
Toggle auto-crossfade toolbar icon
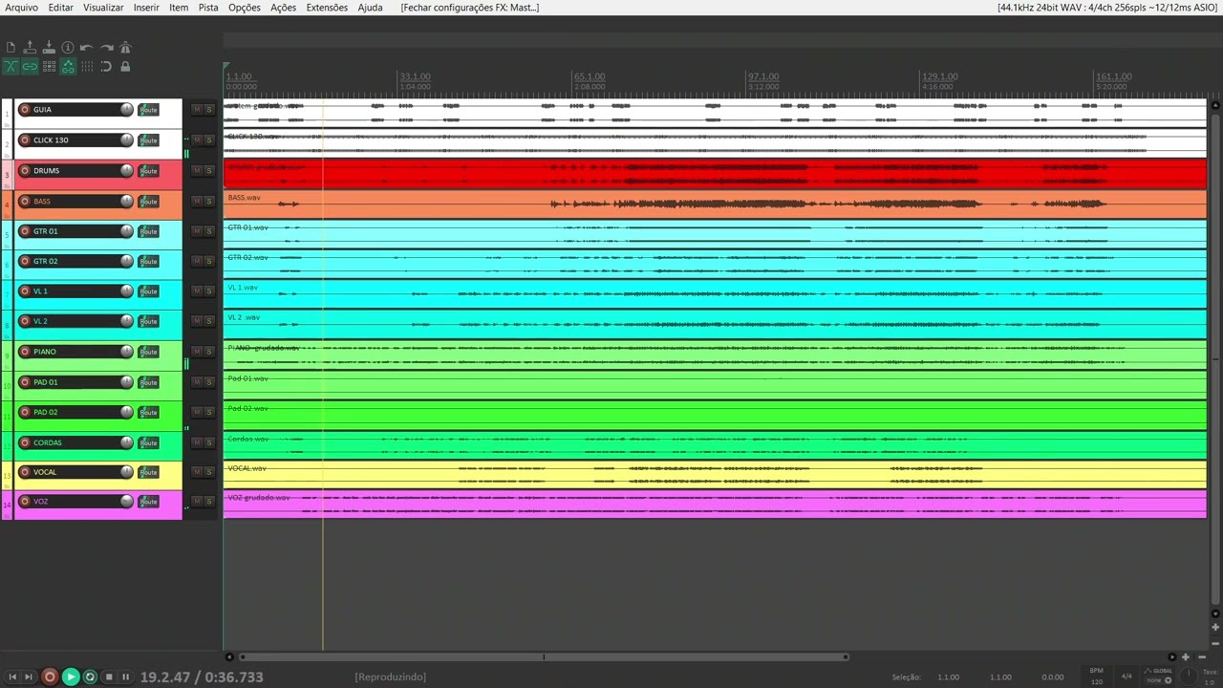pyautogui.click(x=11, y=66)
